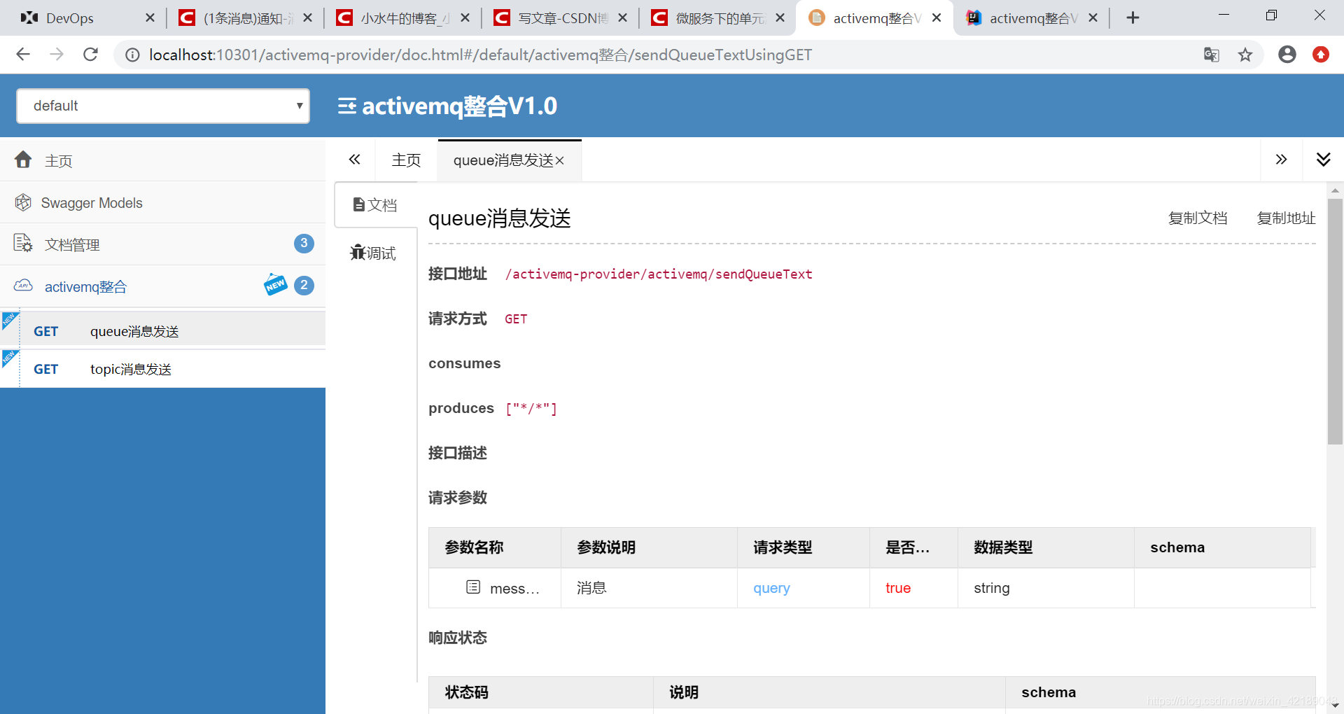This screenshot has height=714, width=1344.
Task: Click the produces value ["*/*"]
Action: [531, 408]
